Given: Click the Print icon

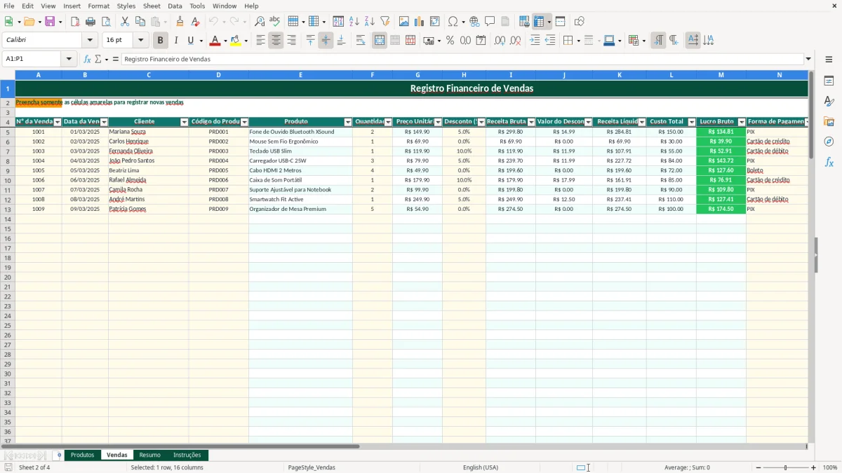Looking at the screenshot, I should point(91,22).
